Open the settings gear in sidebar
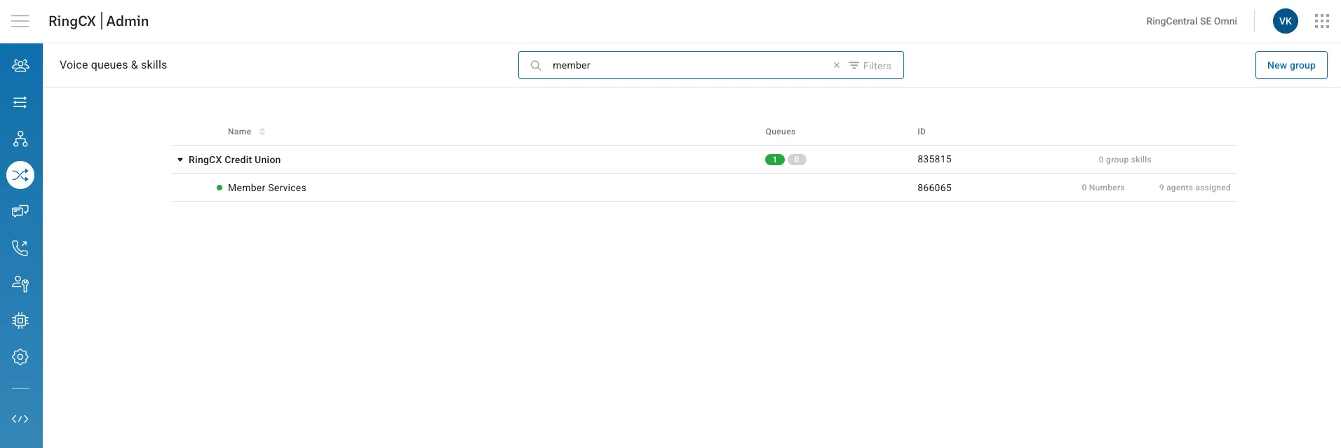Viewport: 1341px width, 448px height. point(20,357)
